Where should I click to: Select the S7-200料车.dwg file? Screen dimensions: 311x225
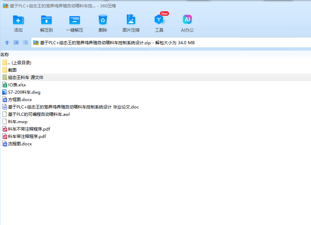click(x=156, y=92)
